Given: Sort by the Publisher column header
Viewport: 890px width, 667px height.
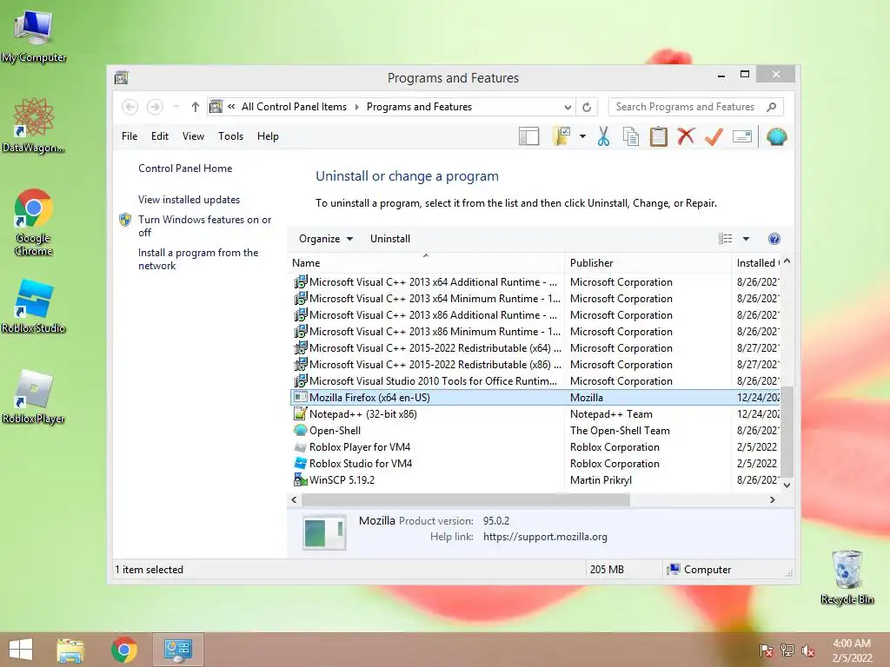Looking at the screenshot, I should pos(648,263).
